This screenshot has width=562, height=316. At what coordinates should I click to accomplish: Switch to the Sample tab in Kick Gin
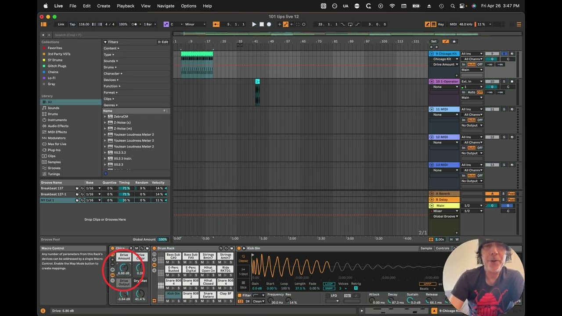pos(426,248)
